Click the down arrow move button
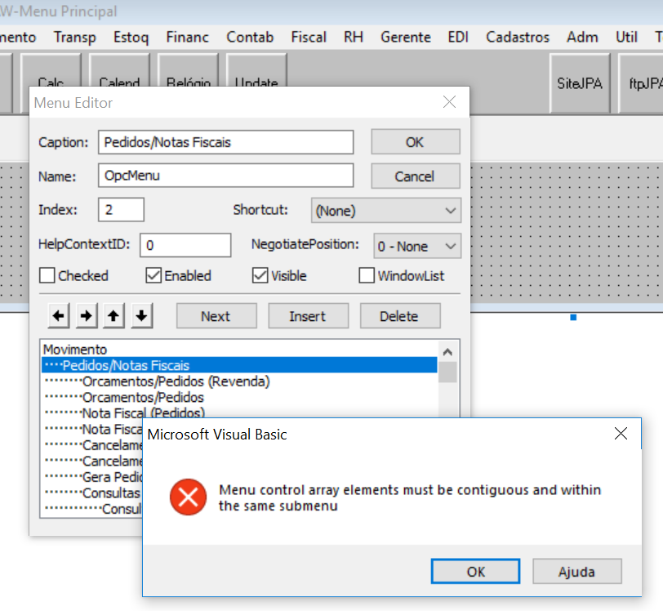Image resolution: width=663 pixels, height=611 pixels. tap(141, 315)
